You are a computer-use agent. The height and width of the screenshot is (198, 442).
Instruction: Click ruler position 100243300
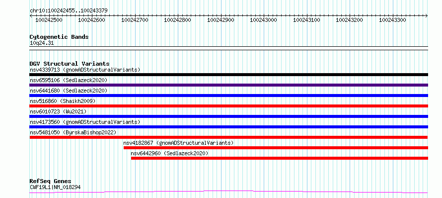(393, 20)
